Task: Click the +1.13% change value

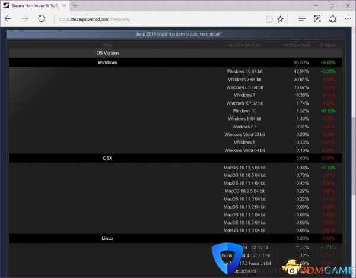Action: [328, 168]
